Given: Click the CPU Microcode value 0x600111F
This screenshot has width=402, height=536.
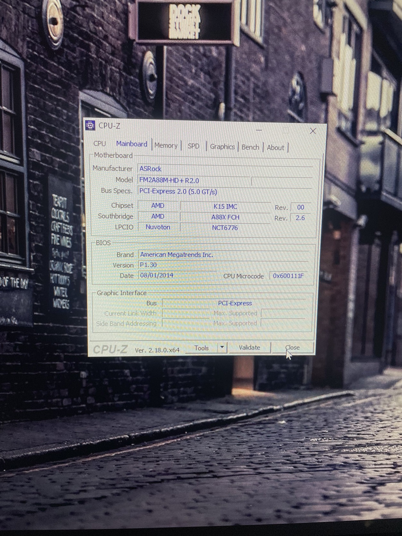Looking at the screenshot, I should coord(288,276).
